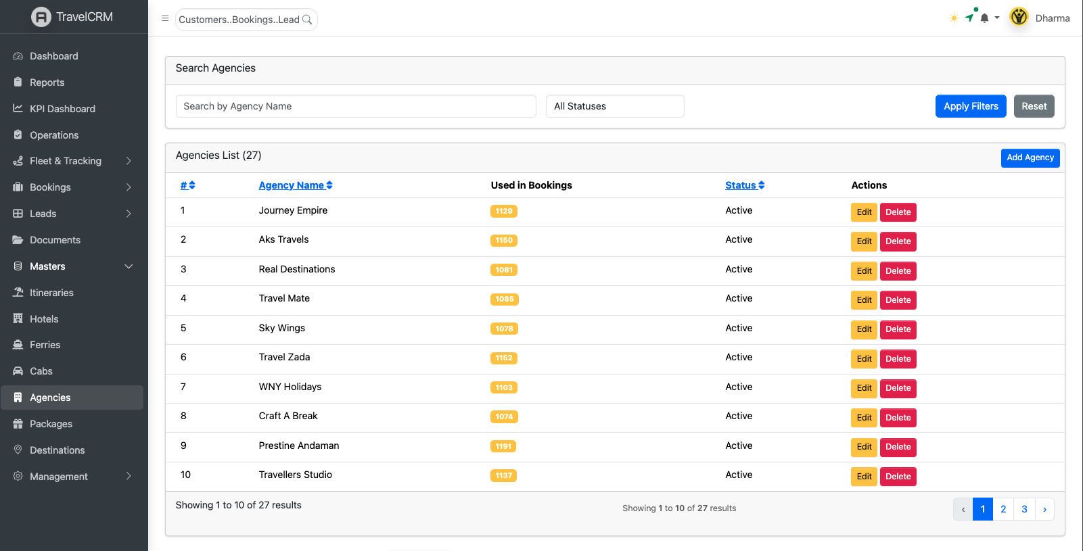Click the Cabs car icon
Screen dimensions: 1083x551
[18, 371]
